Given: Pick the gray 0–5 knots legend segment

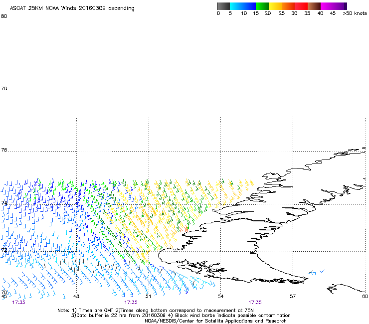Looking at the screenshot, I should (x=223, y=6).
